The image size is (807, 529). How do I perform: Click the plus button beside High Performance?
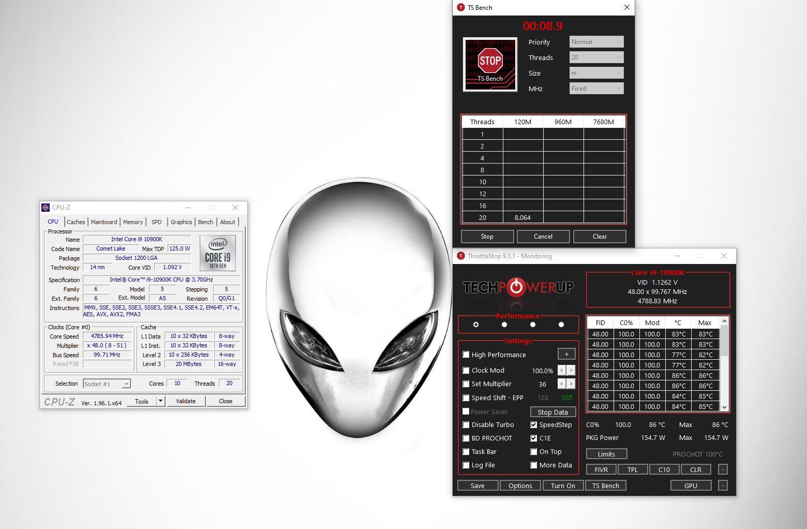click(566, 354)
